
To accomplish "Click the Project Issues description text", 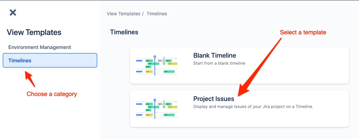I will [x=253, y=107].
